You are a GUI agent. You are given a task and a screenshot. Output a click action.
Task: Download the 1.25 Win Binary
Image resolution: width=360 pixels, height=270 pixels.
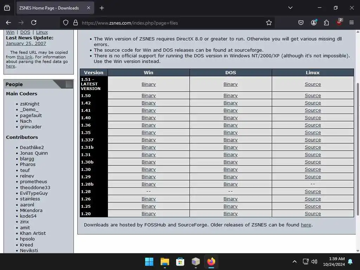click(149, 206)
